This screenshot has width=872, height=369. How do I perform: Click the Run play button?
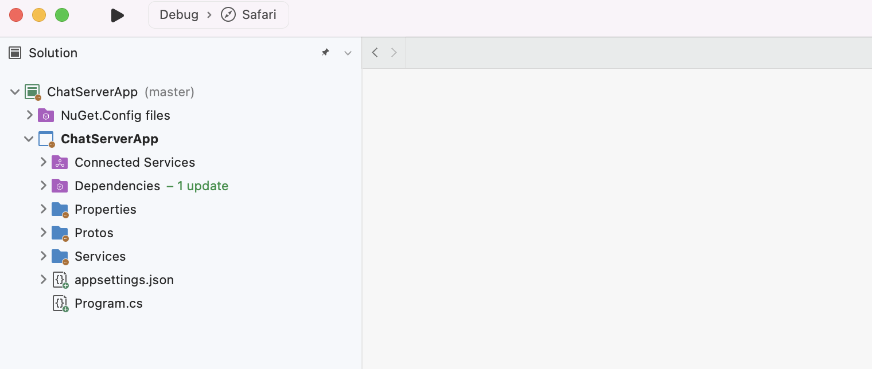[x=118, y=15]
